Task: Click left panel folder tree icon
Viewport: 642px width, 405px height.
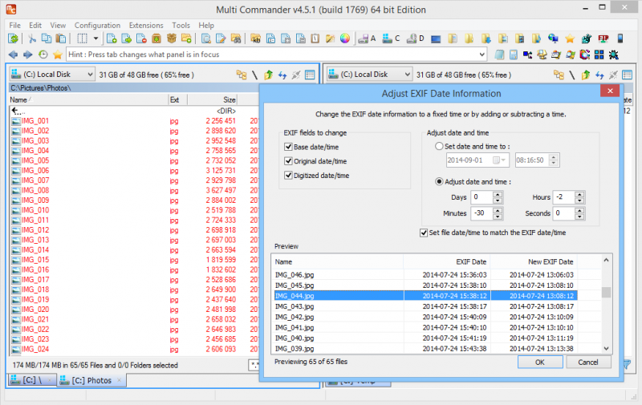Action: point(242,75)
